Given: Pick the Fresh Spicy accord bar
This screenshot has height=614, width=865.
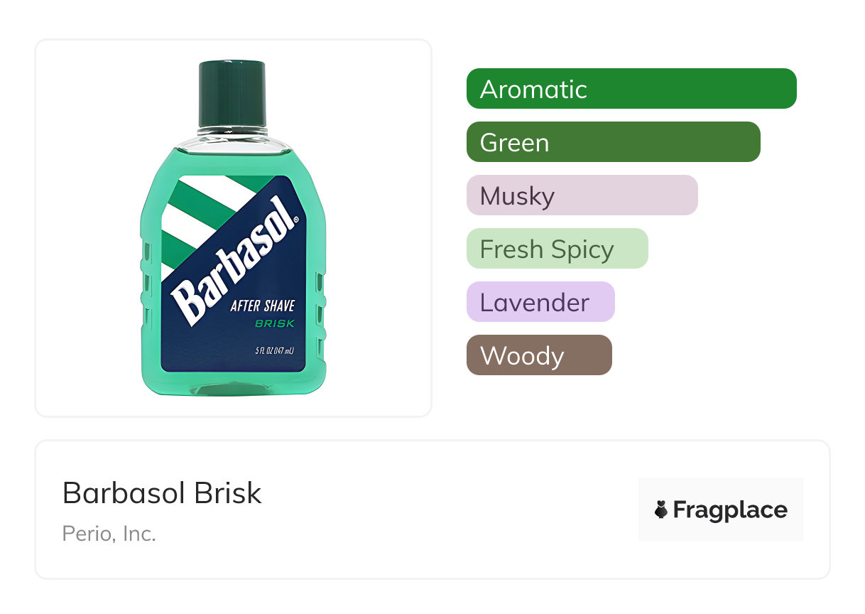Looking at the screenshot, I should 557,249.
